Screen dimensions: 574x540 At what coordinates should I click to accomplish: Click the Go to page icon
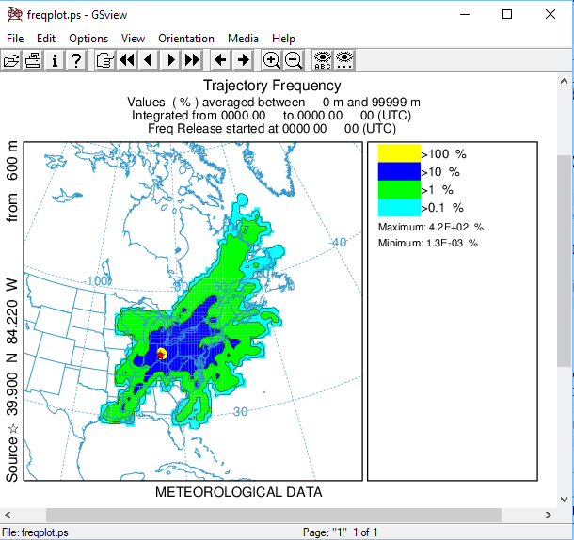point(104,60)
